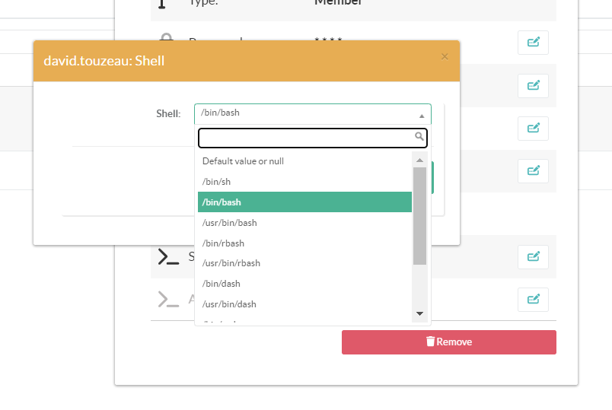This screenshot has width=612, height=410.
Task: Click the edit icon beside the dark terminal row
Action: coord(533,256)
